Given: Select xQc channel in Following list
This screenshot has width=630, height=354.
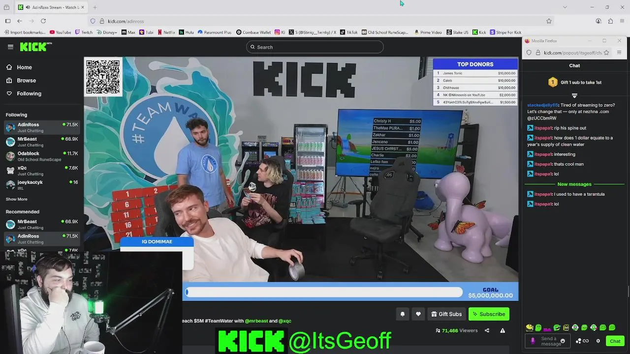Looking at the screenshot, I should click(42, 171).
